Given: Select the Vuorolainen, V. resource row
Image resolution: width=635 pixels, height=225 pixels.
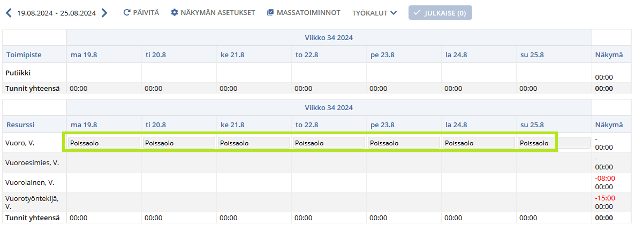Looking at the screenshot, I should coord(317,183).
